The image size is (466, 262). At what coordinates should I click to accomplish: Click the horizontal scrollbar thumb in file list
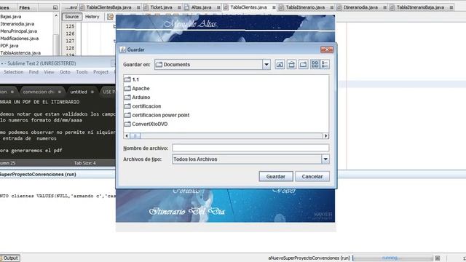click(135, 136)
